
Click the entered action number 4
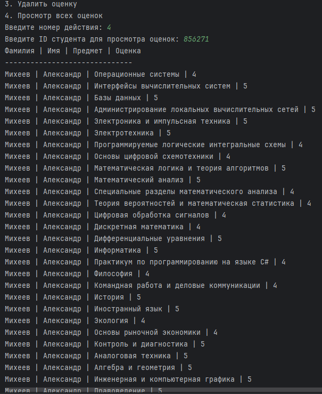coord(109,28)
